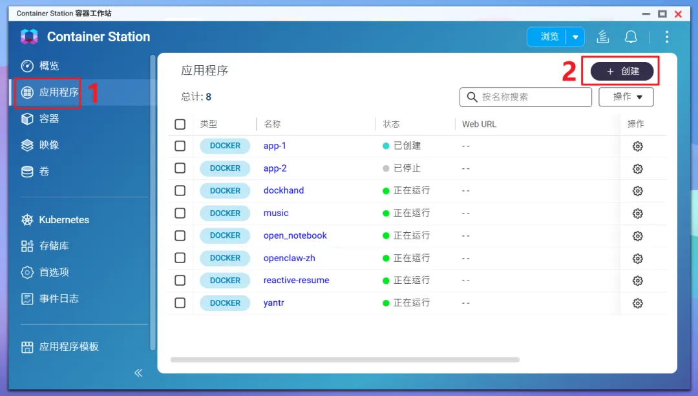This screenshot has width=698, height=396.
Task: Click the 映像 layers icon
Action: [27, 145]
